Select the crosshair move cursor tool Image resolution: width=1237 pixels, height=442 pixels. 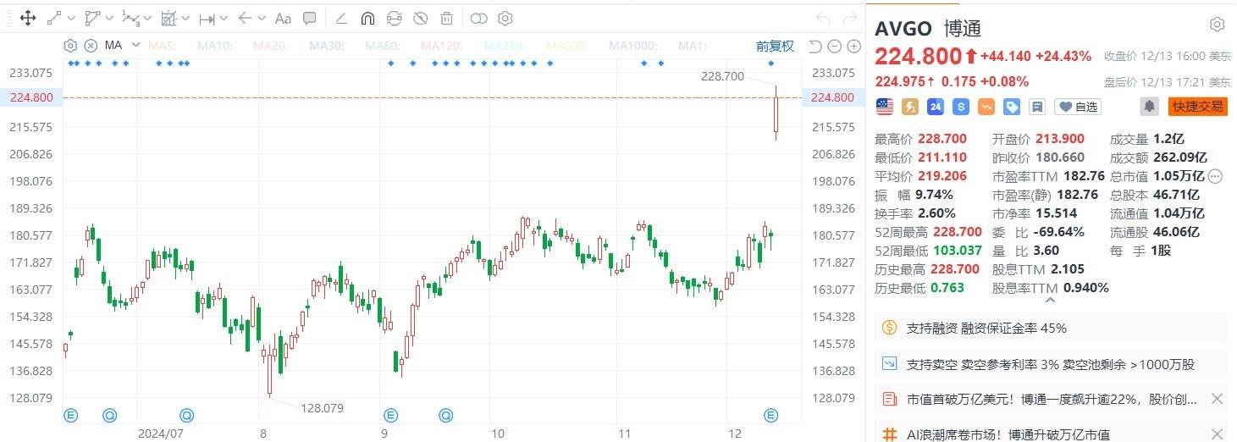point(26,18)
